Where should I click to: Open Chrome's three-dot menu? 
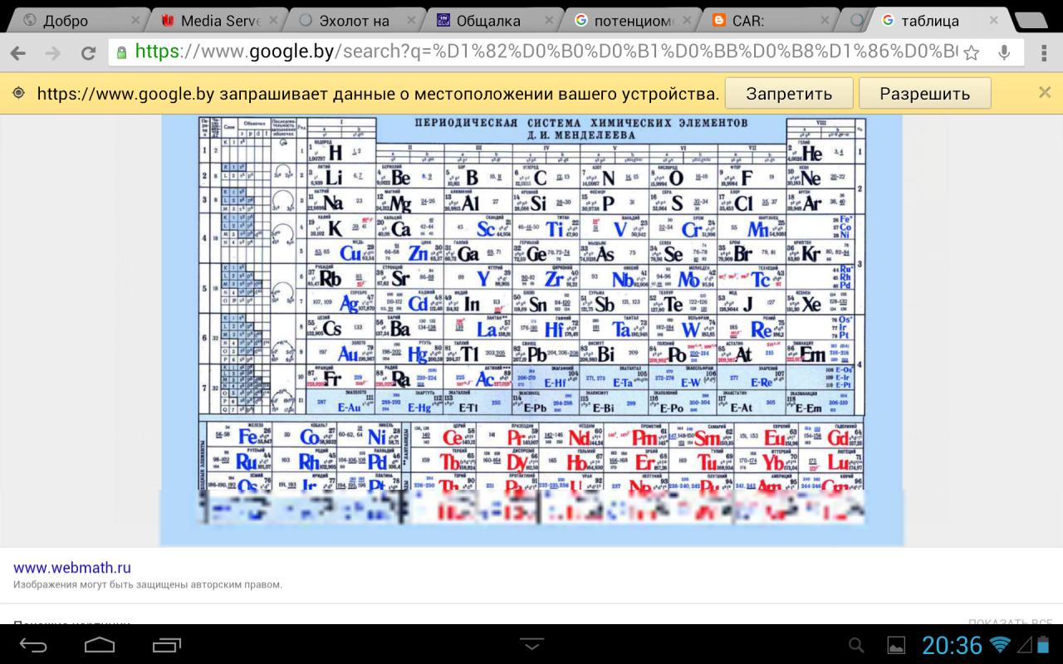(x=1043, y=53)
